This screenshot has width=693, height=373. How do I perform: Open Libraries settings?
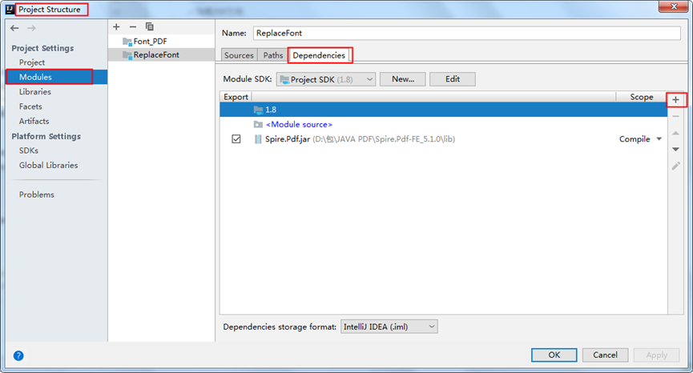click(35, 92)
